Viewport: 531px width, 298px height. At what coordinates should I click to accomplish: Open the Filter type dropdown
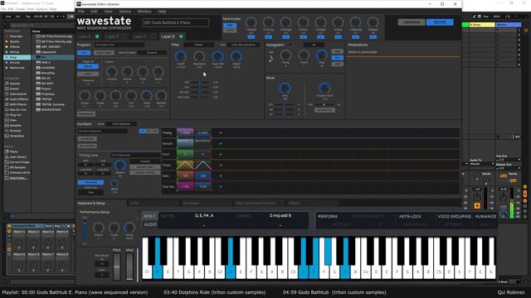pyautogui.click(x=198, y=45)
